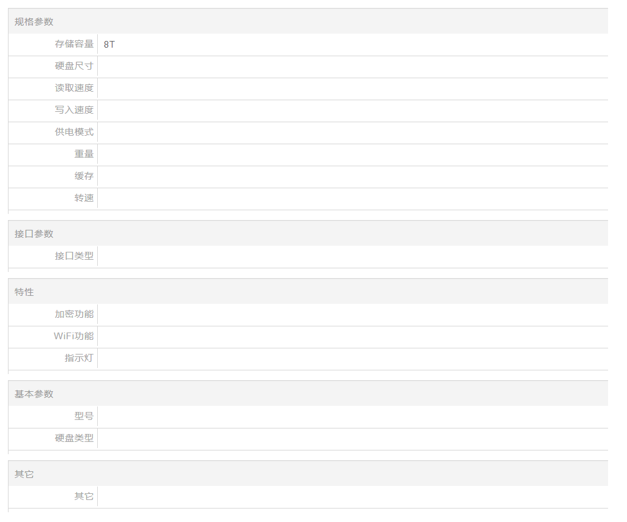Click the 供电模式 row label
627x522 pixels.
pyautogui.click(x=74, y=132)
